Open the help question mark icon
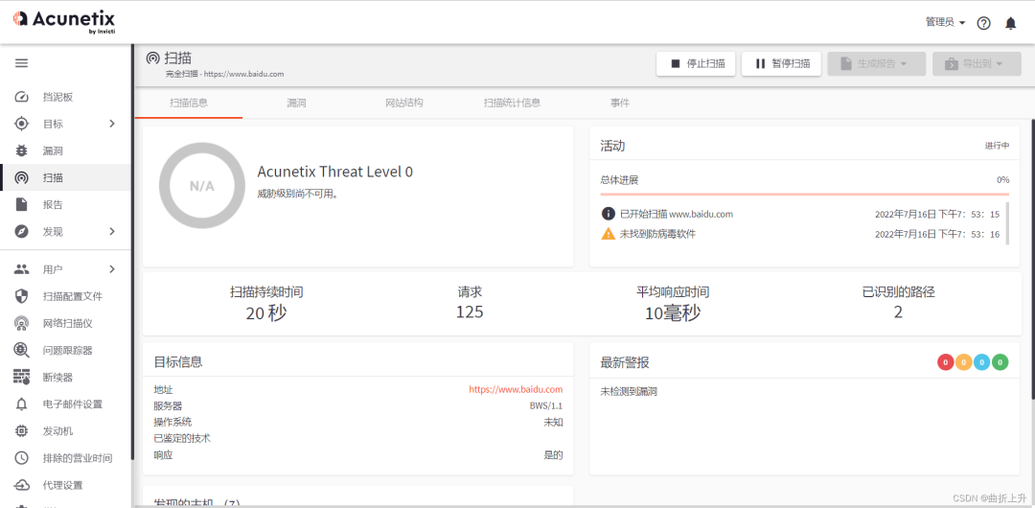The image size is (1035, 508). tap(983, 23)
